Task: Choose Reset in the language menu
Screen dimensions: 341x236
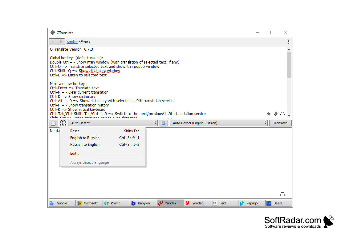Action: tap(103, 131)
